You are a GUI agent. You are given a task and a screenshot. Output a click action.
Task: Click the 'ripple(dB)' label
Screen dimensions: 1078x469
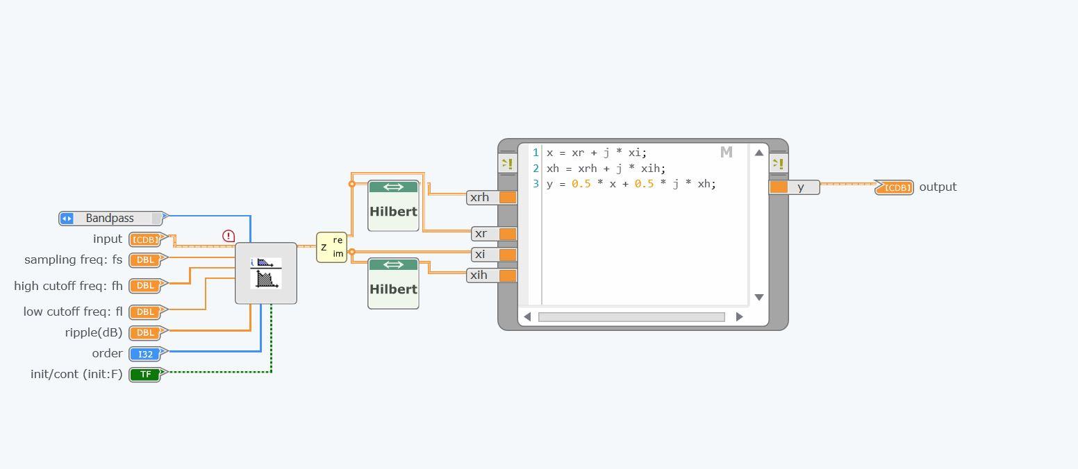[94, 333]
